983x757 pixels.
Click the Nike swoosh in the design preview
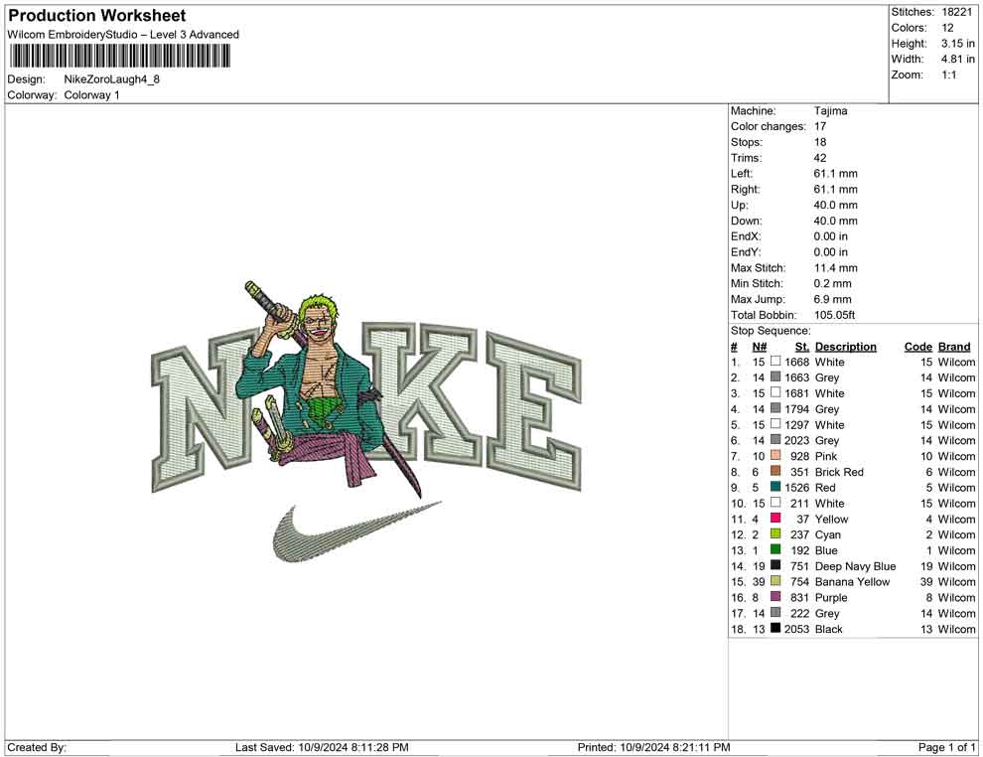tap(357, 531)
